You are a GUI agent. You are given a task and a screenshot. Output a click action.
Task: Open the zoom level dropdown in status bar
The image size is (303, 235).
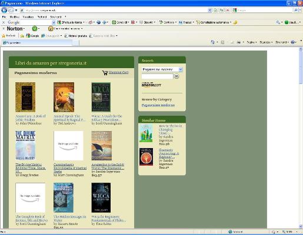tap(297, 232)
